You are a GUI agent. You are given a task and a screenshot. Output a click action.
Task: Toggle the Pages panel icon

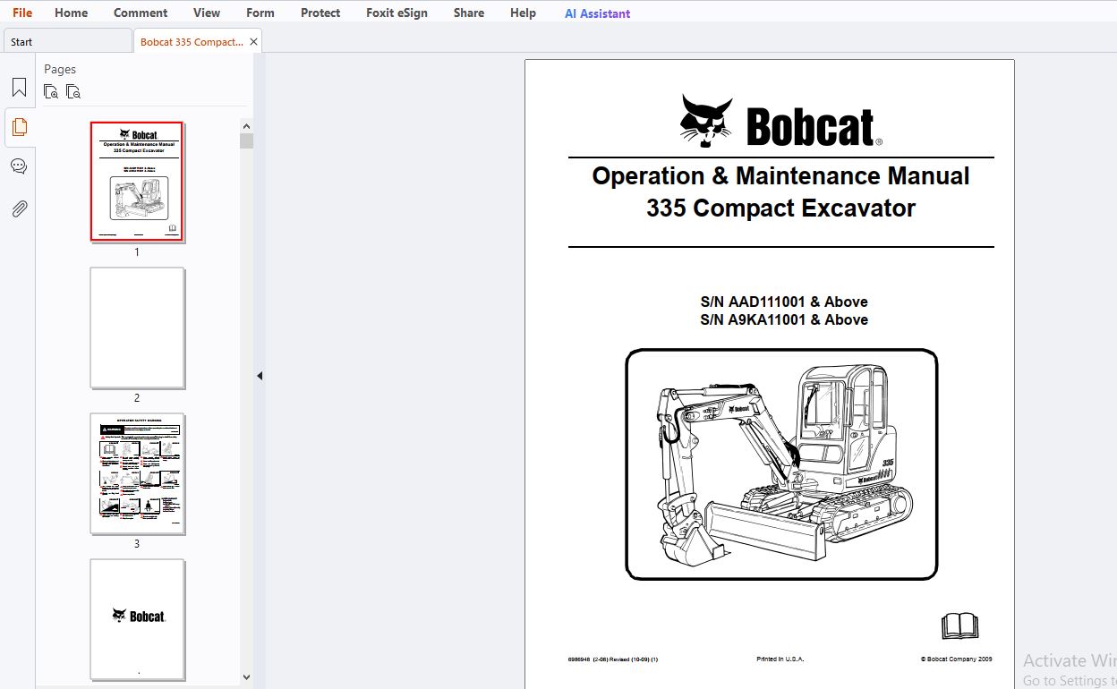[19, 127]
